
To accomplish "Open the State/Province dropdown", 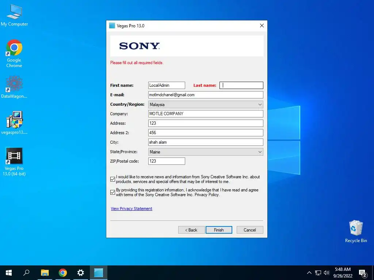I will [x=206, y=152].
